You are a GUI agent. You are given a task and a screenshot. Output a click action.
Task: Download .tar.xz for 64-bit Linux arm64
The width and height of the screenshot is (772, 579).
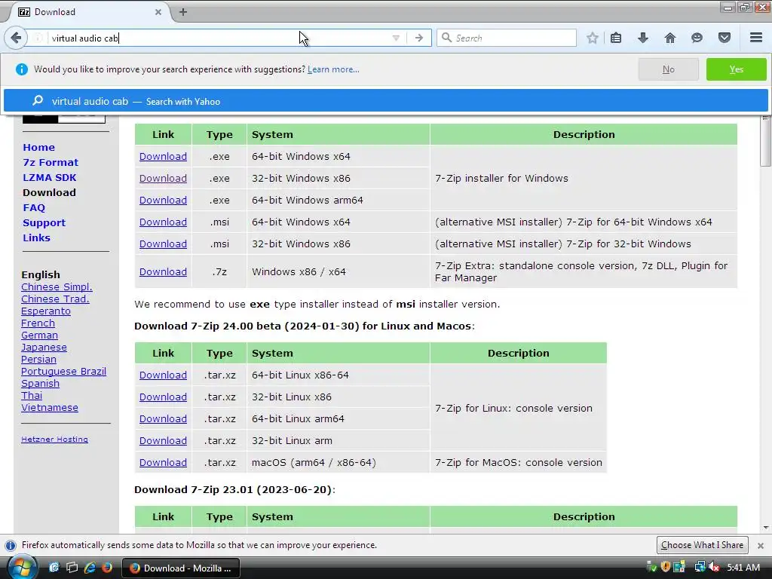(163, 419)
